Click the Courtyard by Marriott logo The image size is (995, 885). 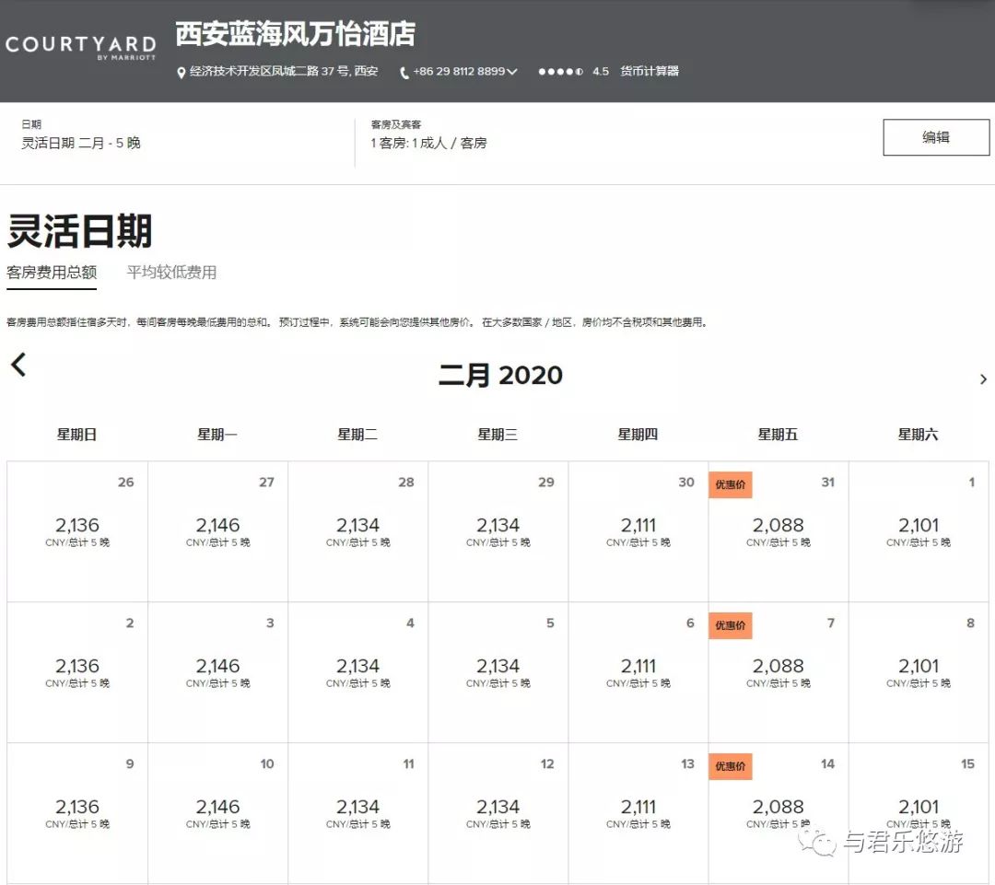click(x=80, y=48)
